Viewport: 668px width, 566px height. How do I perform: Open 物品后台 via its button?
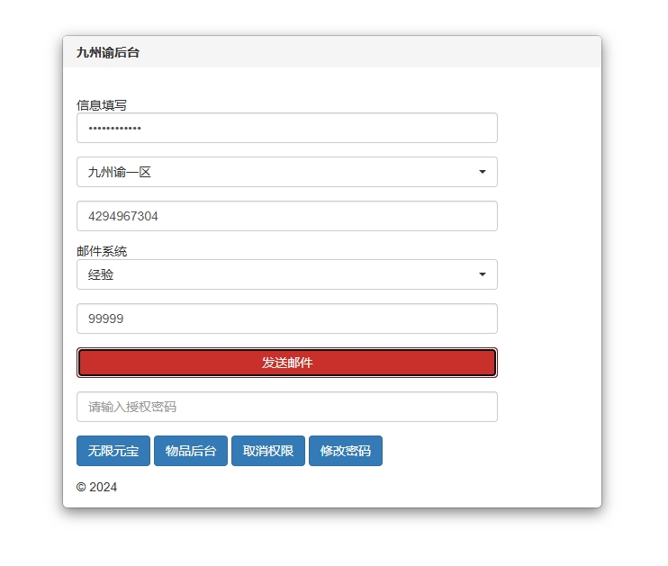191,451
